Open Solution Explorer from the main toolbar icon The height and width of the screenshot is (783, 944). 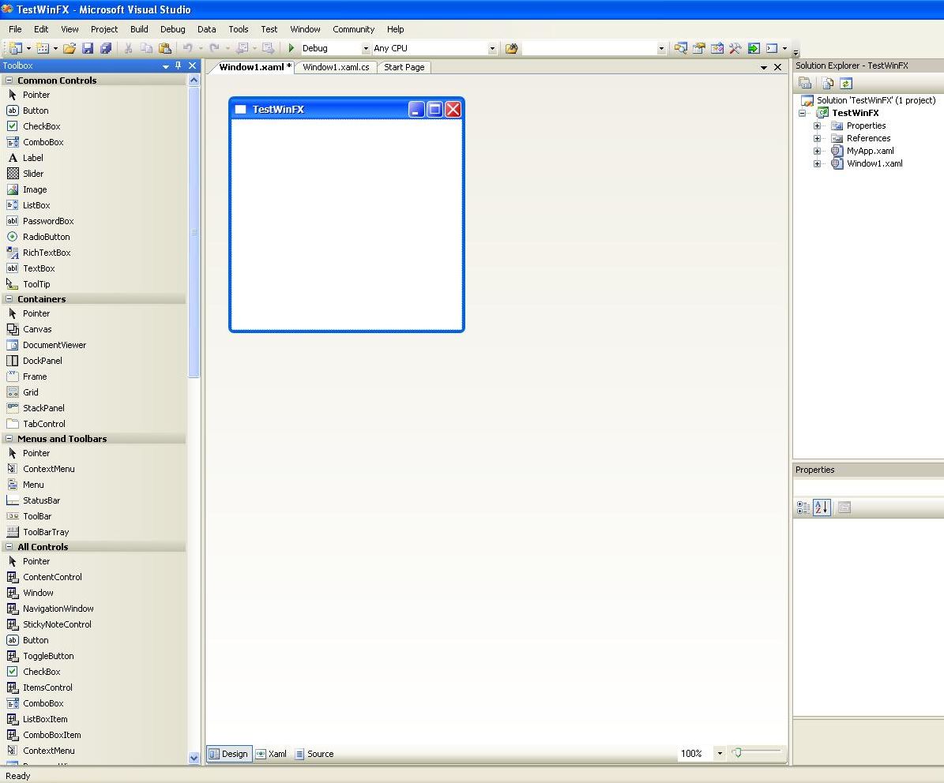pyautogui.click(x=680, y=48)
